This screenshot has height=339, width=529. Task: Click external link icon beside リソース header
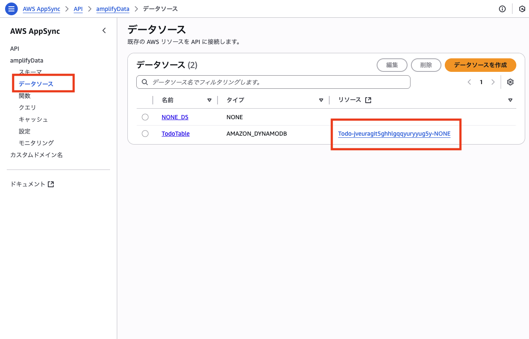coord(368,100)
